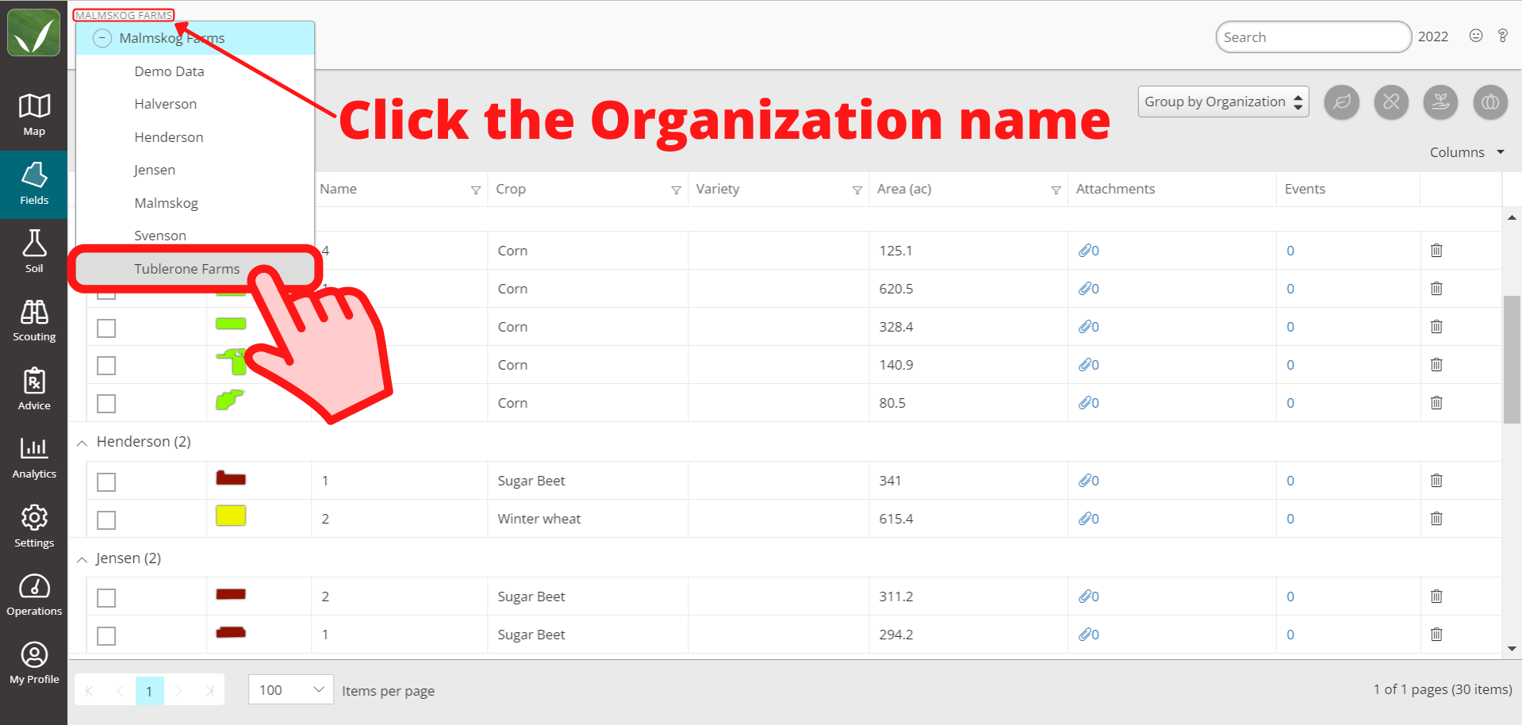The width and height of the screenshot is (1522, 725).
Task: Select Svenson in organization list
Action: (160, 236)
